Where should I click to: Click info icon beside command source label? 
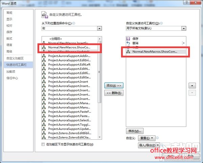click(x=74, y=23)
